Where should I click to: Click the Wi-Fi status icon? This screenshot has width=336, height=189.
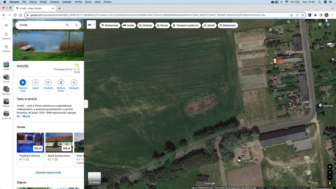coord(286,2)
